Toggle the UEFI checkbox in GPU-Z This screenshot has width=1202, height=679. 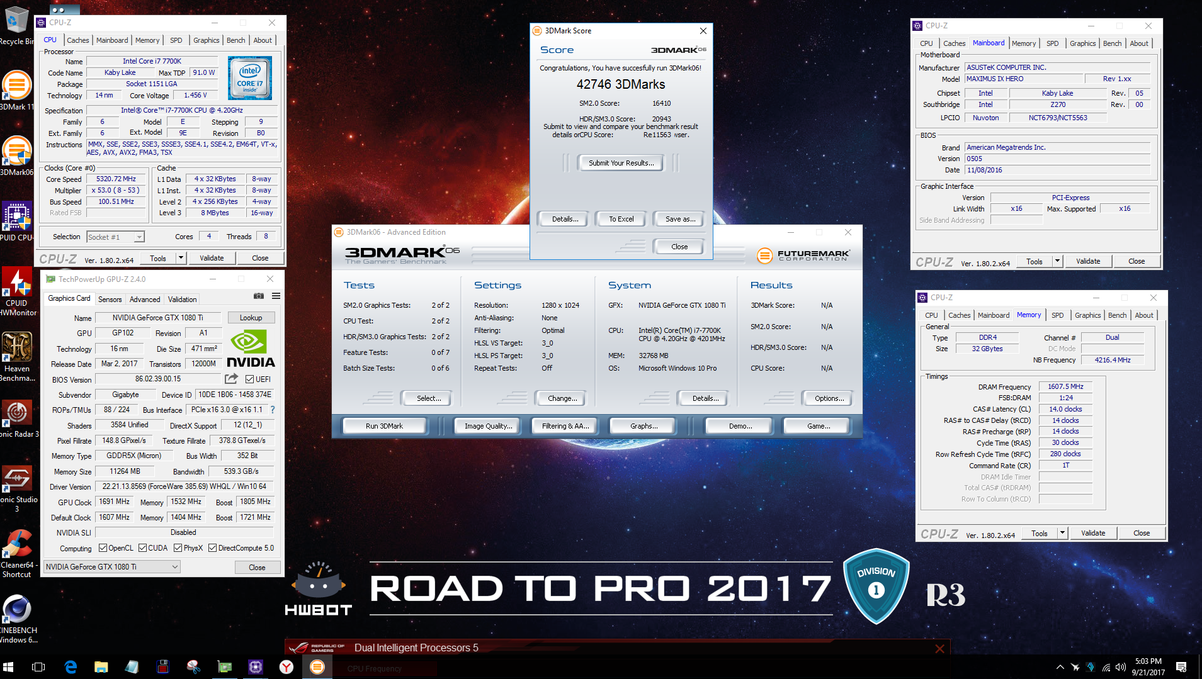(249, 379)
